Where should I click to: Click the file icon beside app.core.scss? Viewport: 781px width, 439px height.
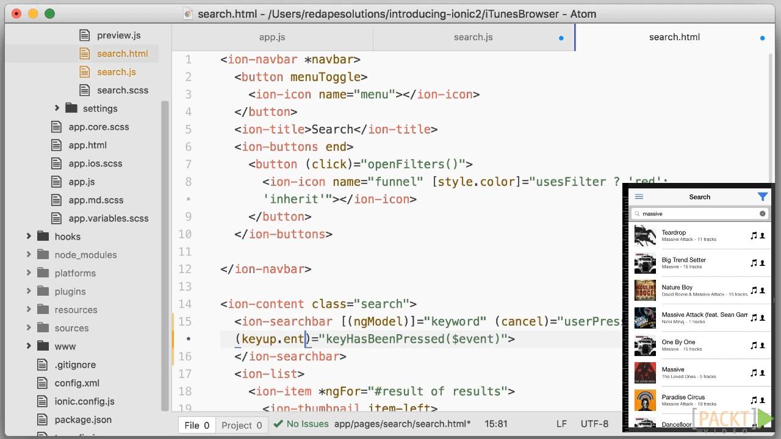click(56, 127)
